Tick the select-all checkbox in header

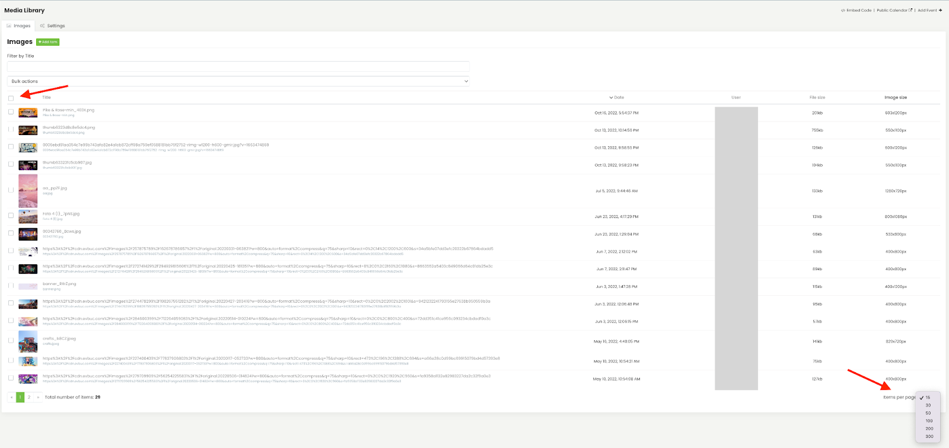pyautogui.click(x=11, y=98)
